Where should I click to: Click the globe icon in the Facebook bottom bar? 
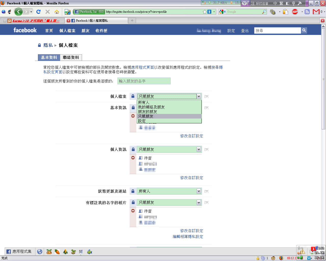[x=40, y=252]
